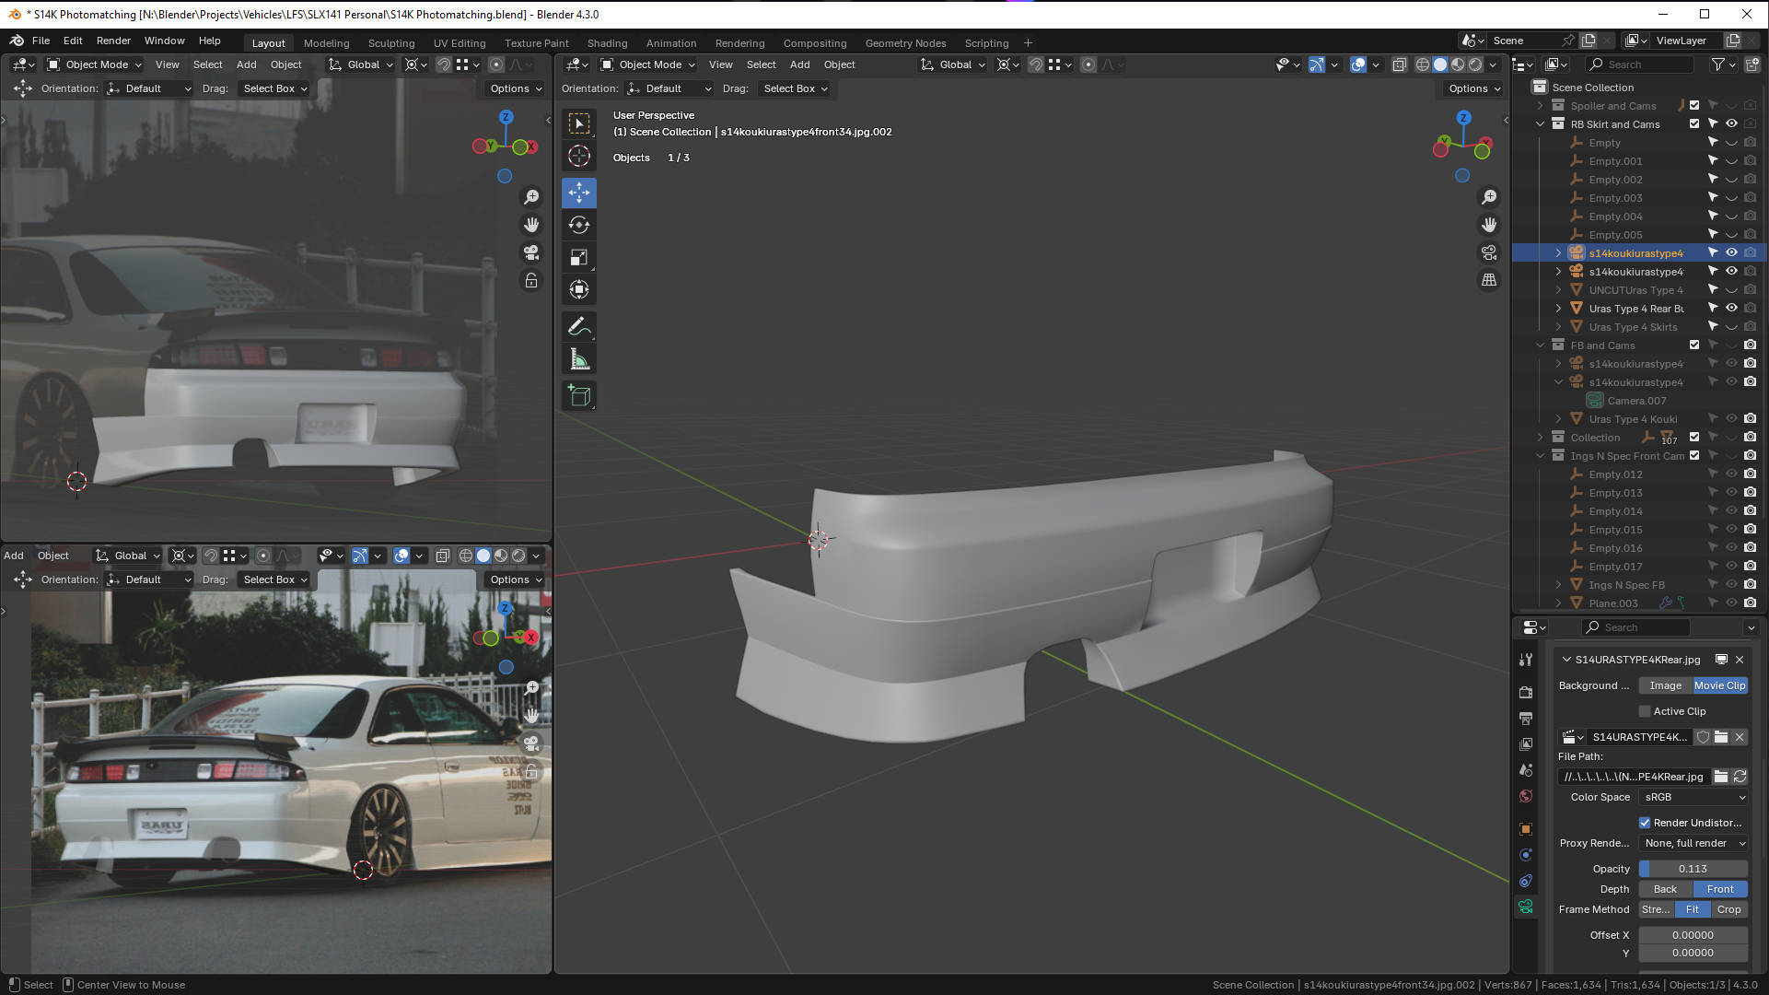Viewport: 1769px width, 995px height.
Task: Enable the Active Clip checkbox
Action: [x=1645, y=711]
